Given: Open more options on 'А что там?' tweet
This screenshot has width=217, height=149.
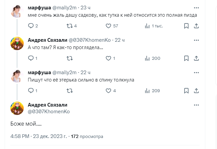Looking at the screenshot, I should 196,40.
